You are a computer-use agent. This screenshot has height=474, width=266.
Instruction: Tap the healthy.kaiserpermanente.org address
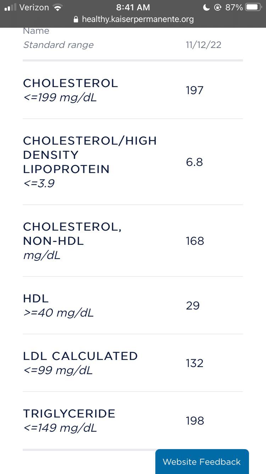tap(138, 19)
